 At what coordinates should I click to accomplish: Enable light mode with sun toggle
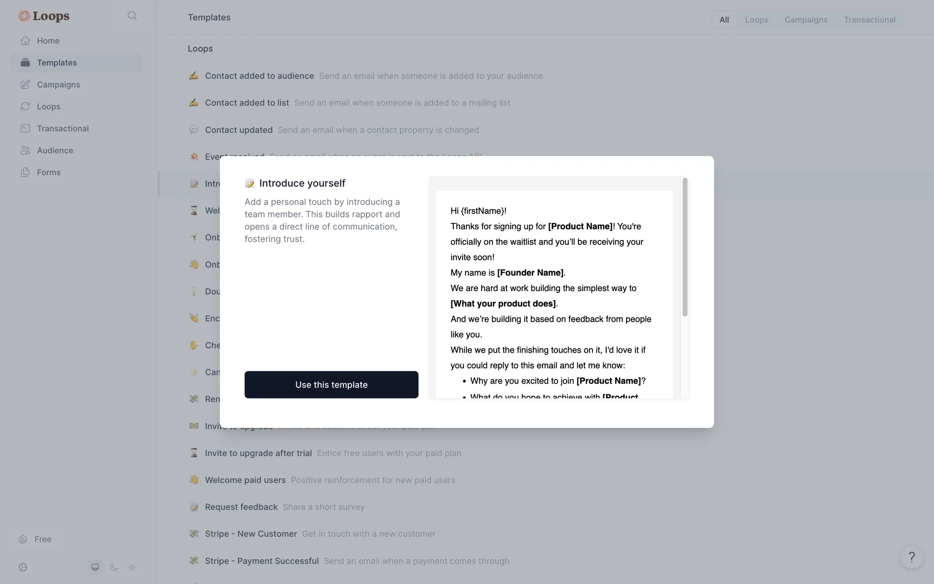click(132, 567)
